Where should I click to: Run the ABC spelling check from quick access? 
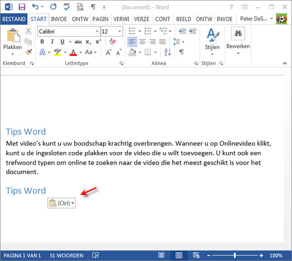[66, 7]
